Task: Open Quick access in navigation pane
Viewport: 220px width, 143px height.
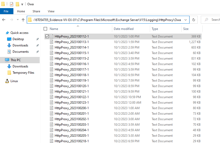Action: point(19,33)
